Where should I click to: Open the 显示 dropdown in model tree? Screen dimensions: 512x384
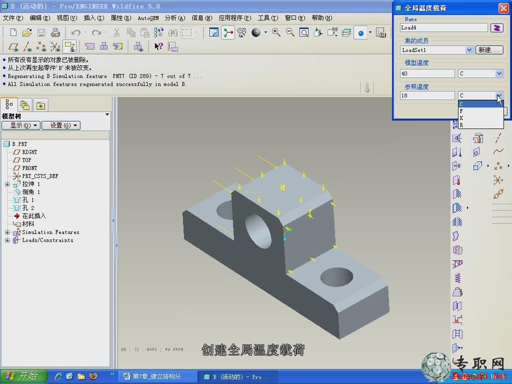pyautogui.click(x=21, y=125)
